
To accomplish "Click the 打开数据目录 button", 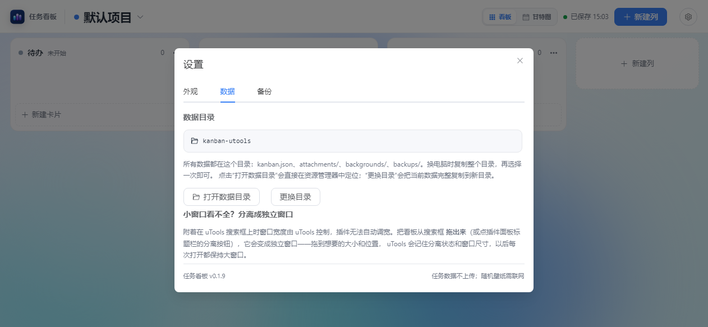I will coord(222,197).
